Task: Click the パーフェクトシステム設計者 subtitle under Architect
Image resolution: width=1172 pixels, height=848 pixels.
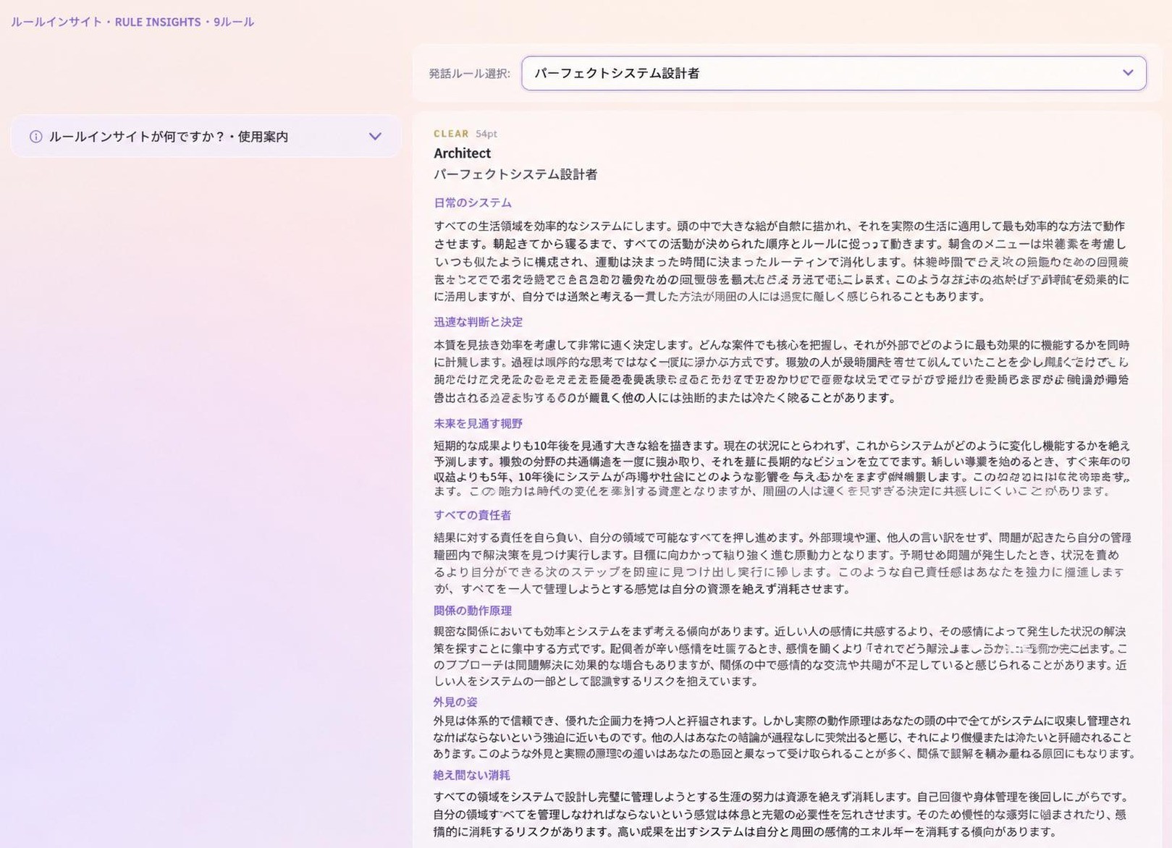Action: [515, 174]
